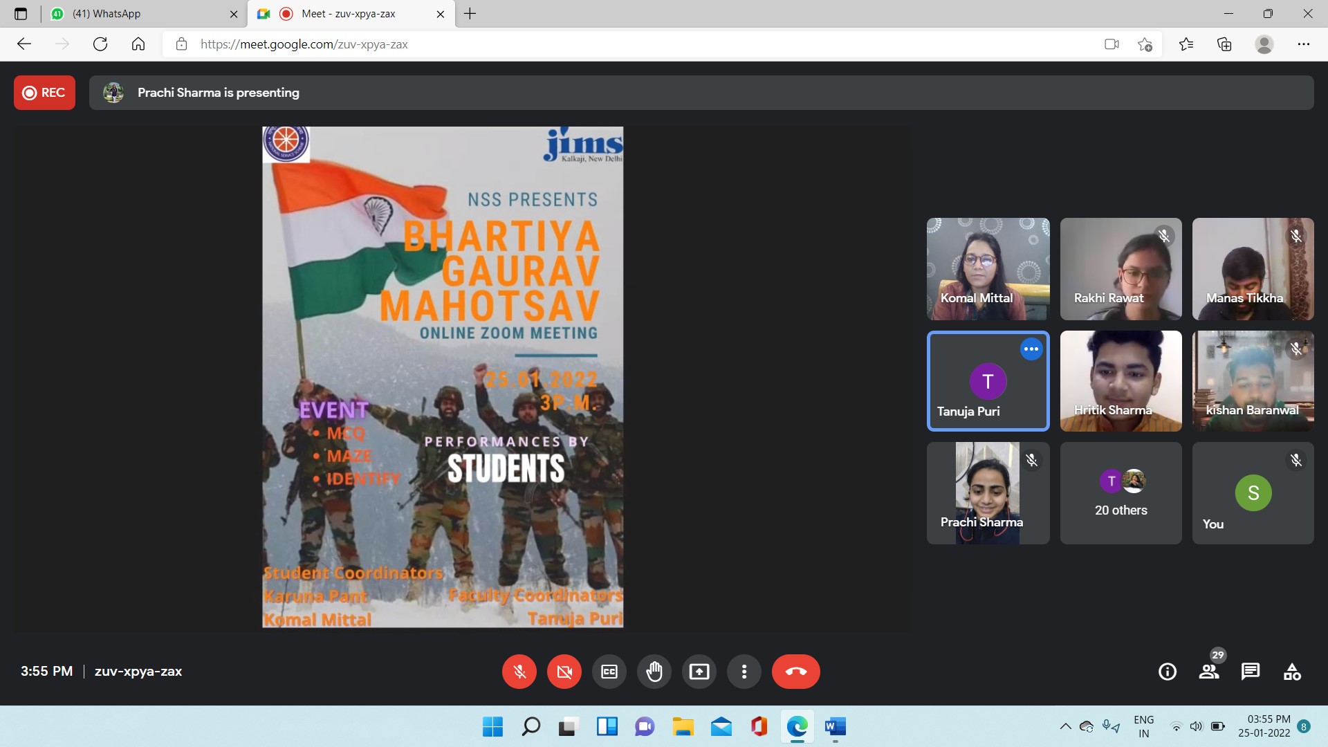Open a new browser tab
Image resolution: width=1328 pixels, height=747 pixels.
tap(470, 14)
